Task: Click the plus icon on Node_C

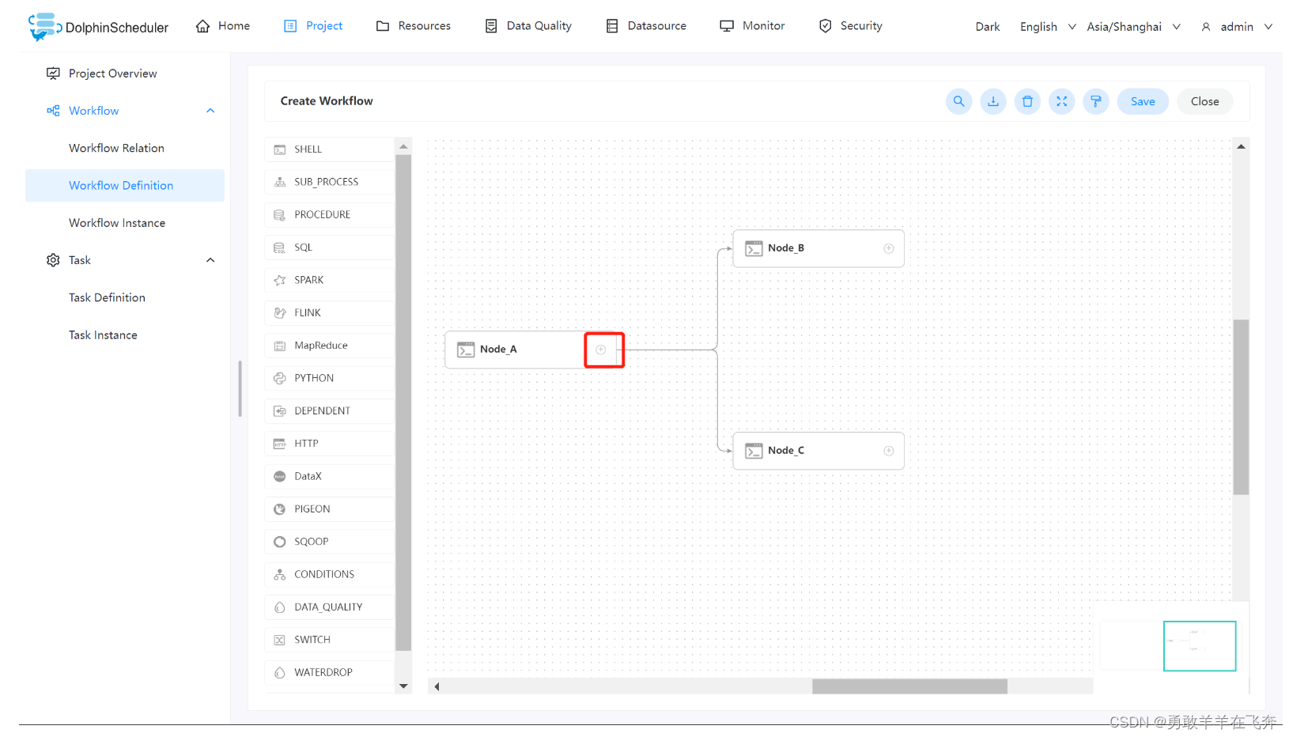Action: click(889, 451)
